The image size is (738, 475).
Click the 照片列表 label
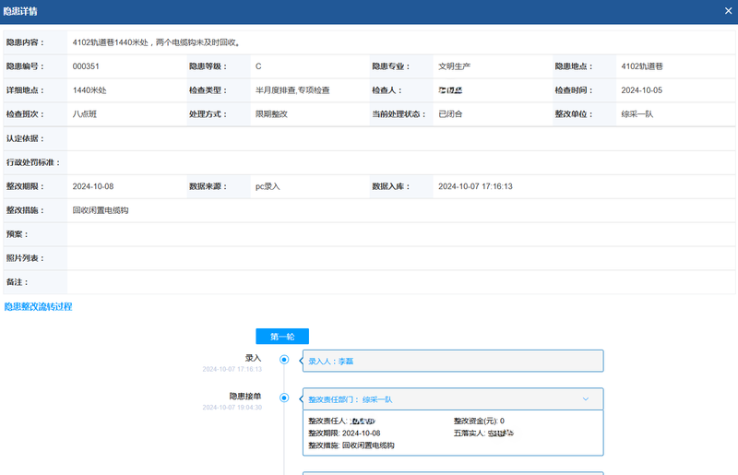click(x=25, y=258)
